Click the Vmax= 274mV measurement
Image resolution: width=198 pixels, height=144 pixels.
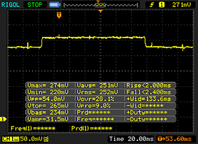pos(48,86)
